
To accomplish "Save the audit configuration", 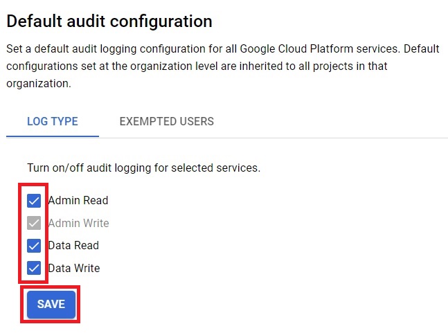I will [51, 304].
